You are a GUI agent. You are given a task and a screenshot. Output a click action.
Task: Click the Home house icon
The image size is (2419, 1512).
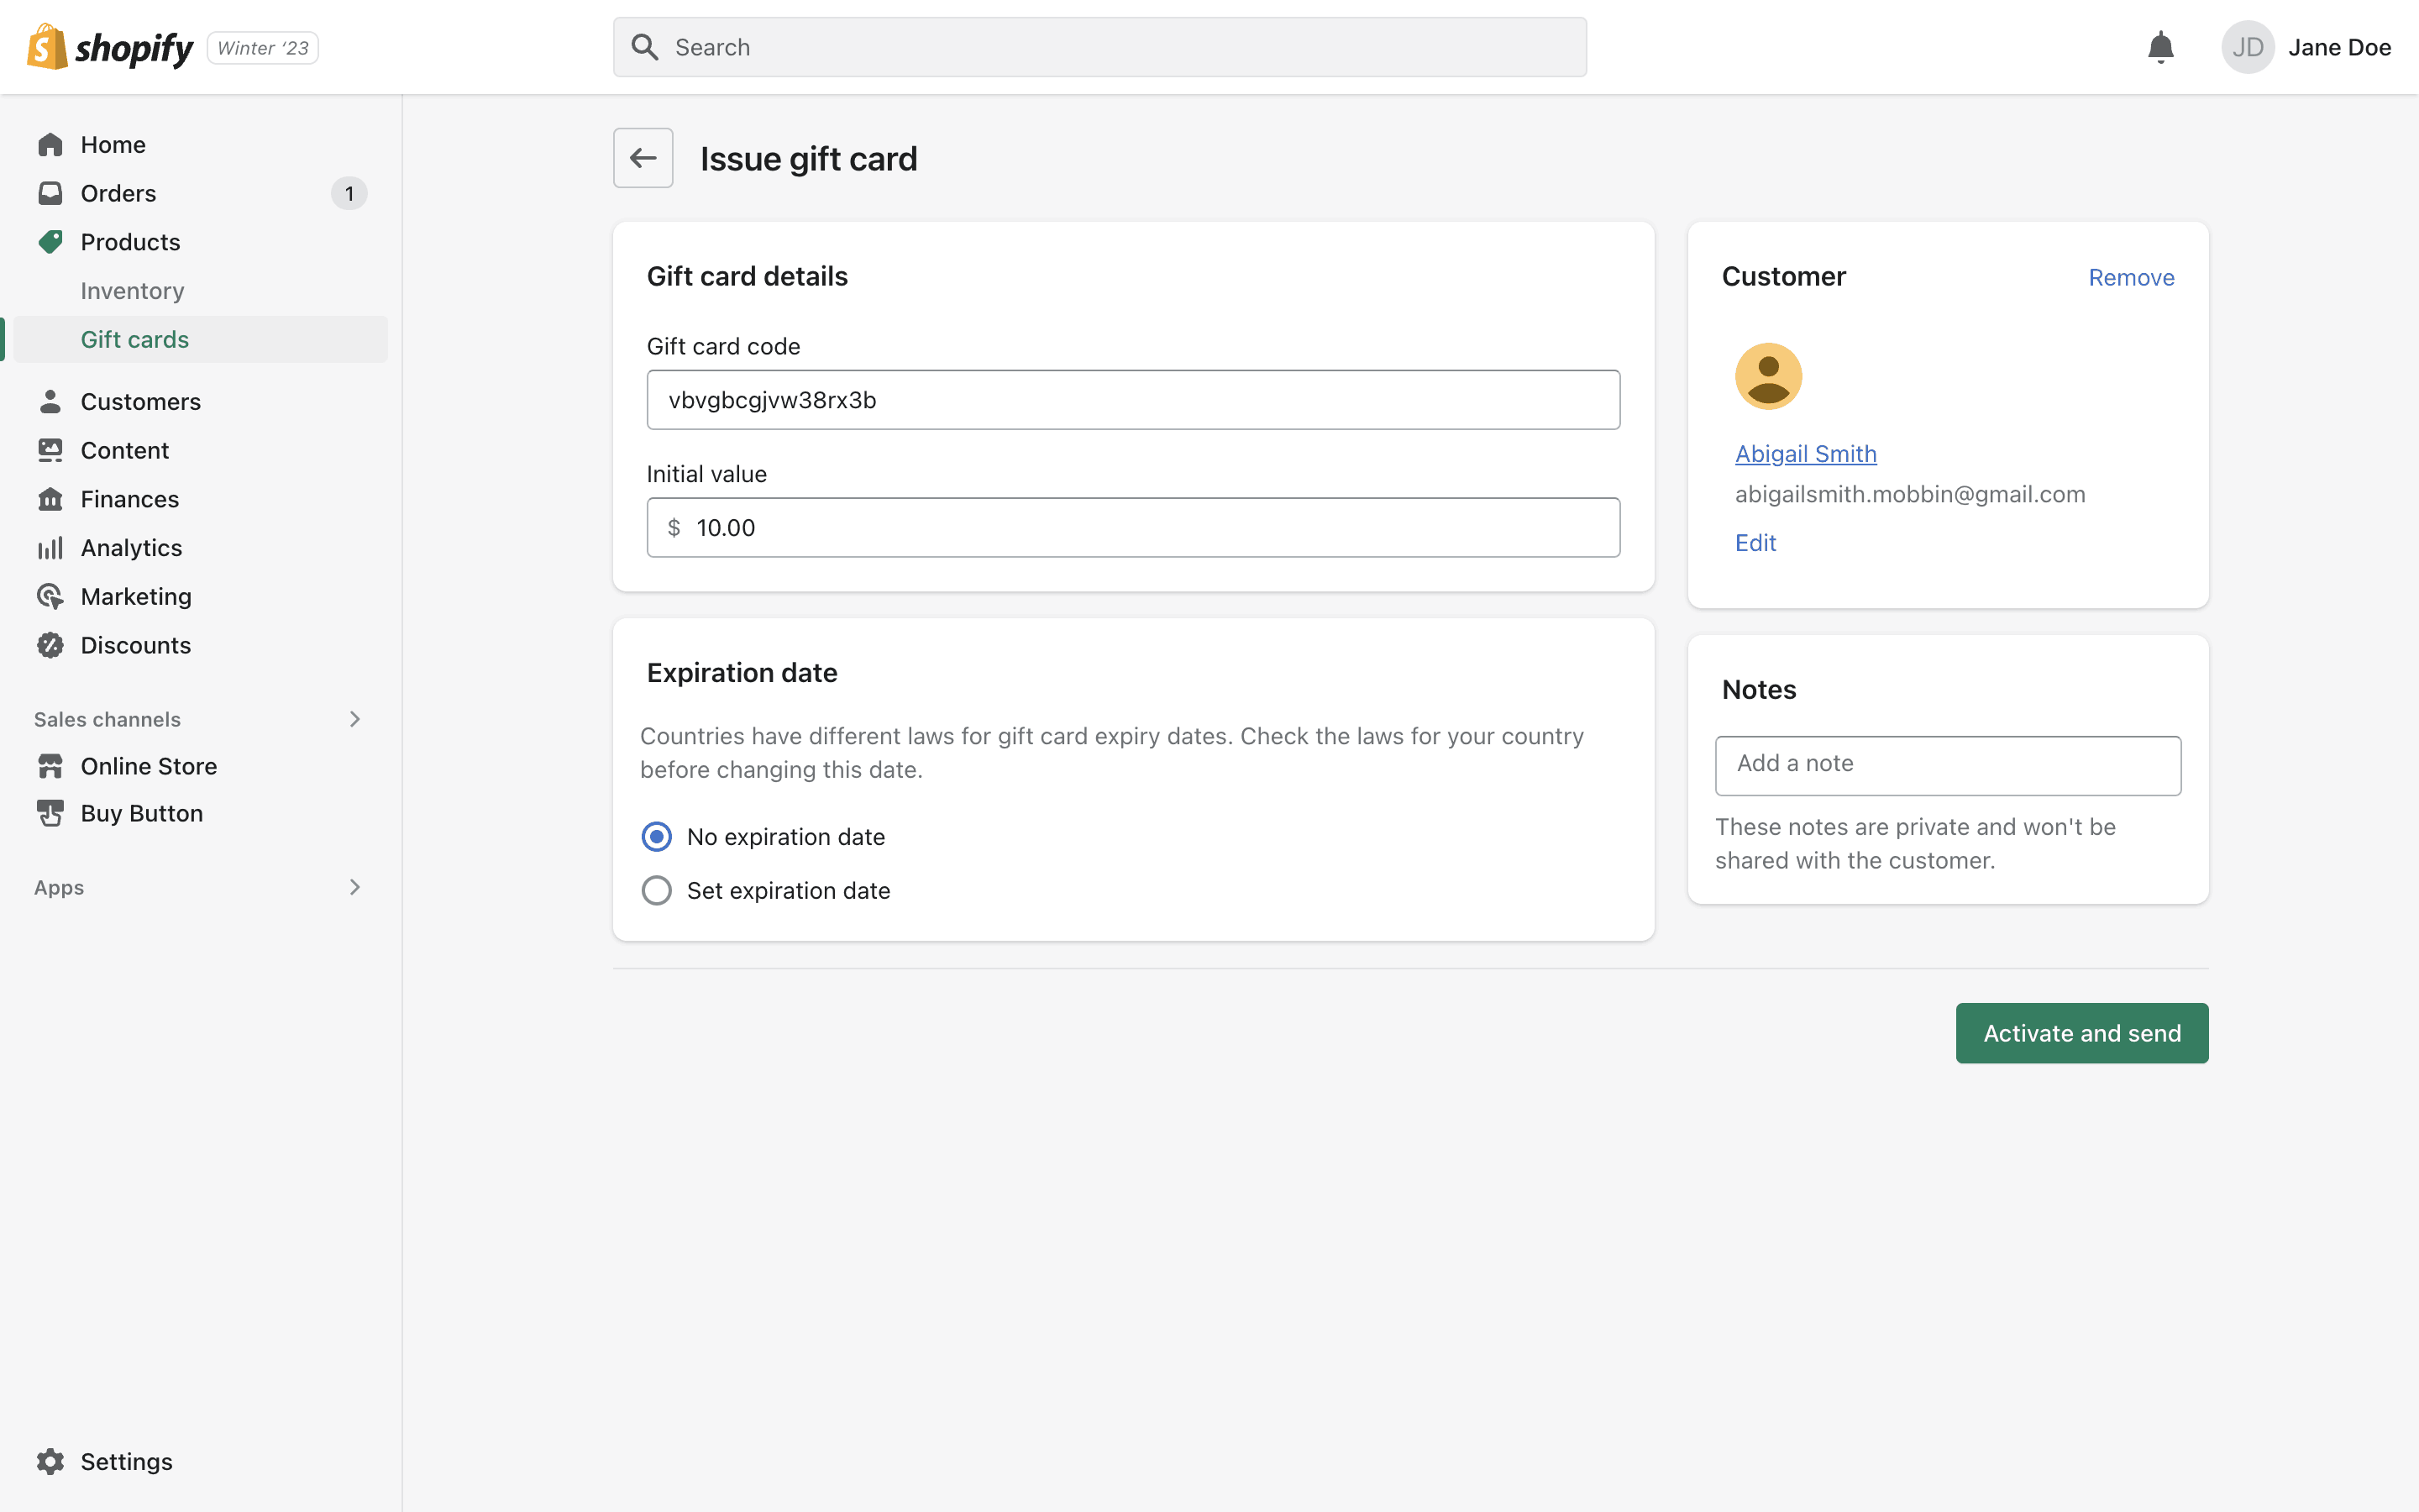click(x=50, y=145)
